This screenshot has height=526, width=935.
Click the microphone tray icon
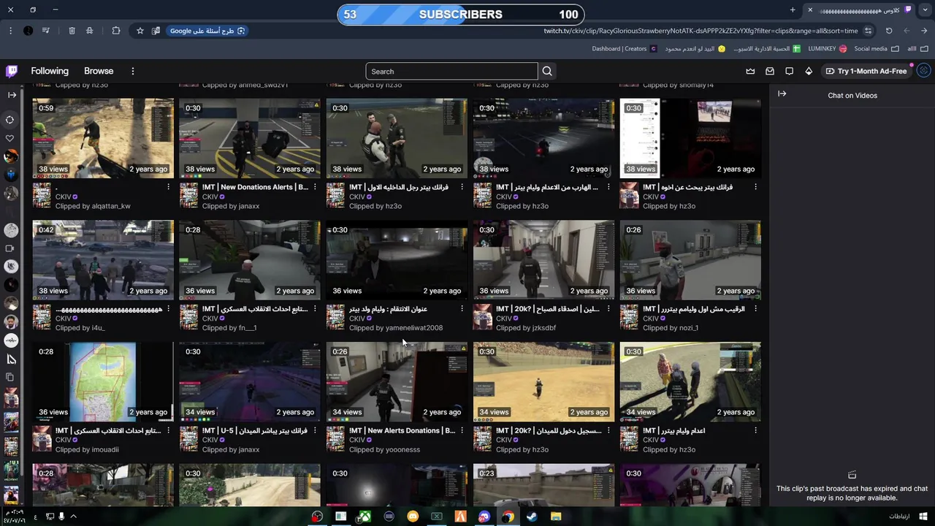[x=61, y=517]
